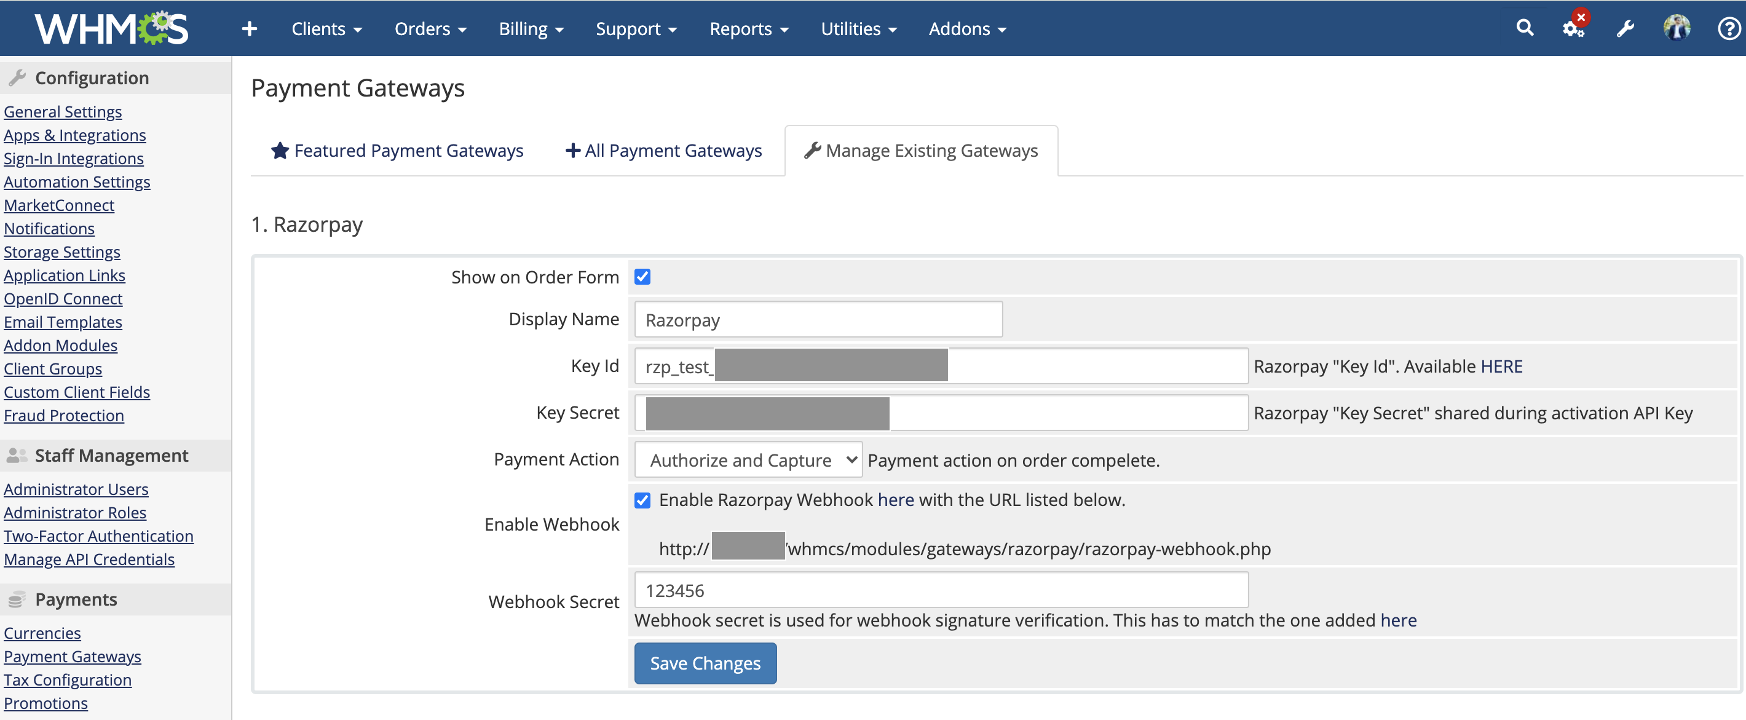Select Payment Action dropdown
Viewport: 1746px width, 720px height.
(747, 459)
